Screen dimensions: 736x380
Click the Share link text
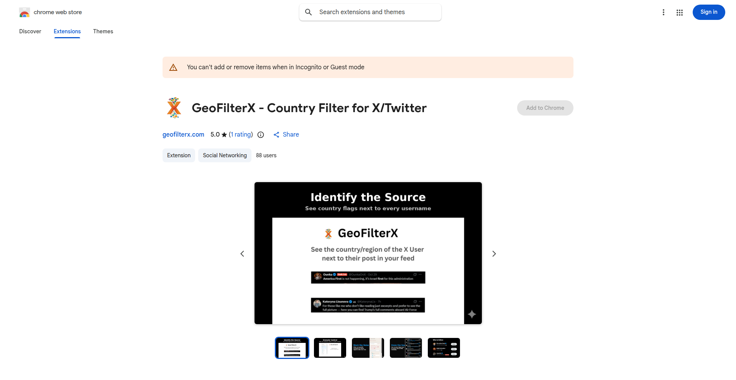point(291,135)
